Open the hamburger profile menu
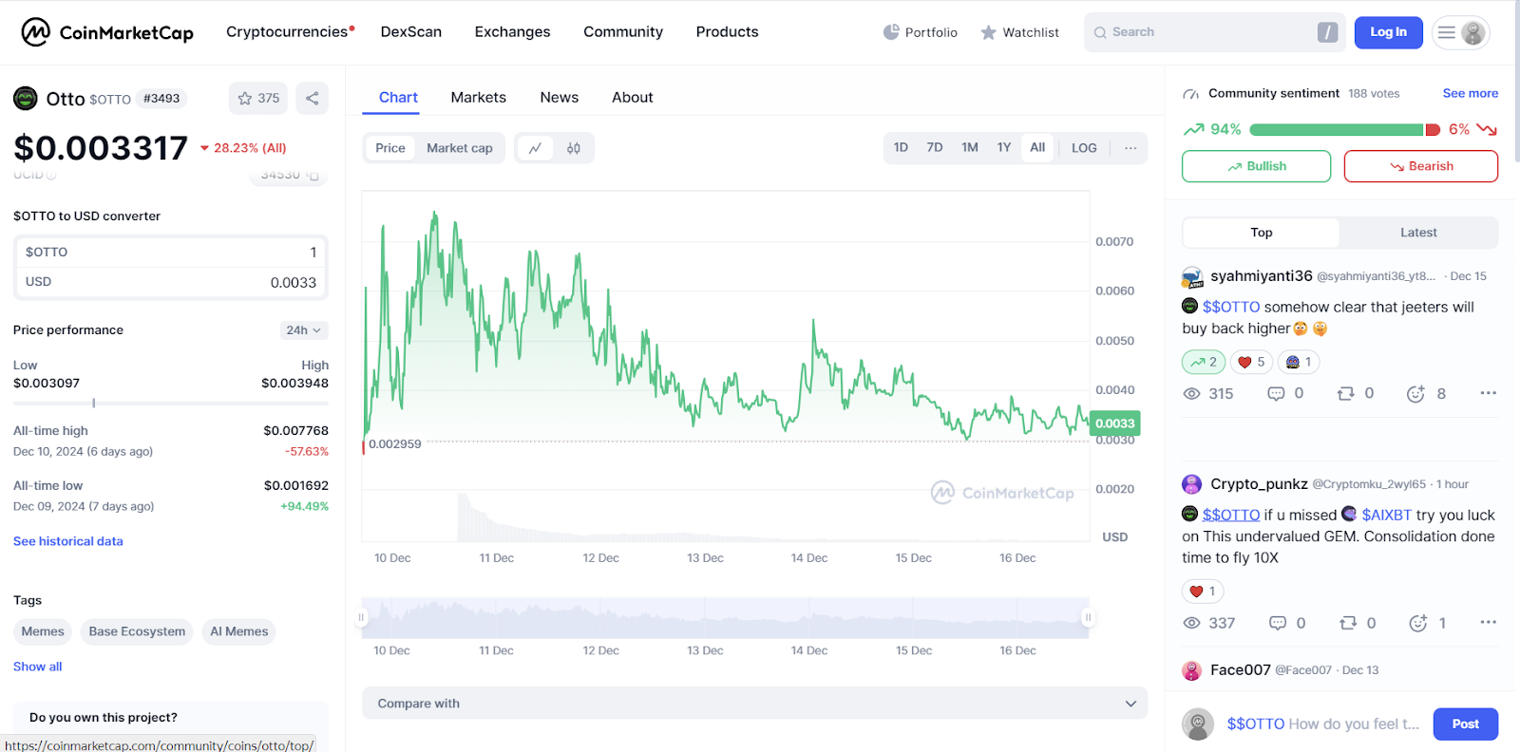Image resolution: width=1520 pixels, height=752 pixels. 1460,32
